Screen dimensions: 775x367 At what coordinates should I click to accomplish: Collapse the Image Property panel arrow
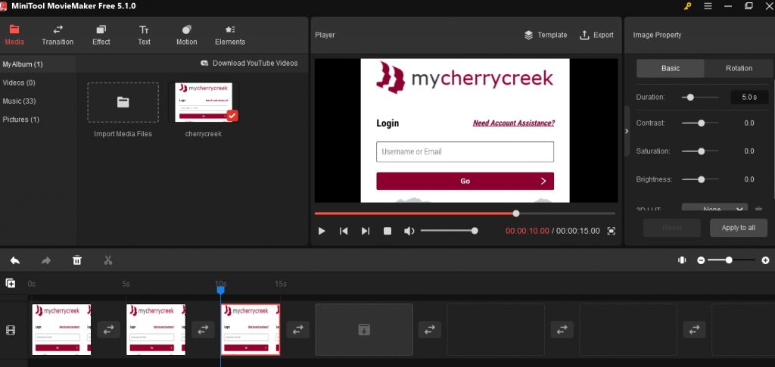tap(627, 132)
